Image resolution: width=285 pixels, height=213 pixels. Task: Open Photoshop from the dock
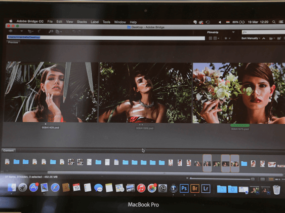[184, 188]
